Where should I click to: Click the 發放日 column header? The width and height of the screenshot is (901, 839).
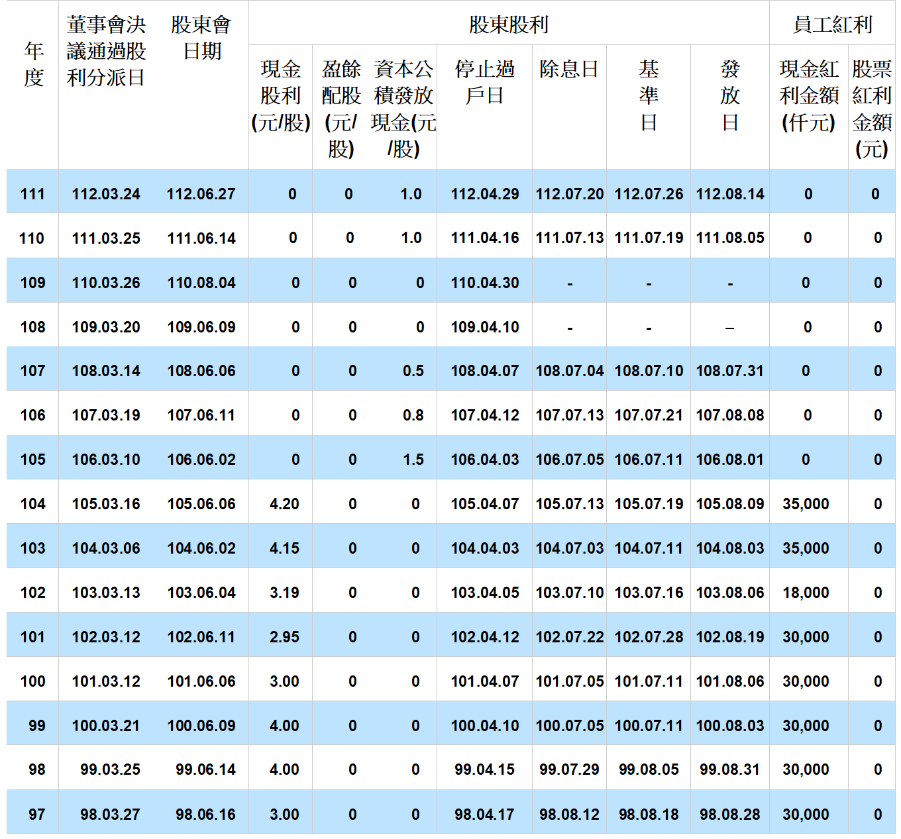730,95
